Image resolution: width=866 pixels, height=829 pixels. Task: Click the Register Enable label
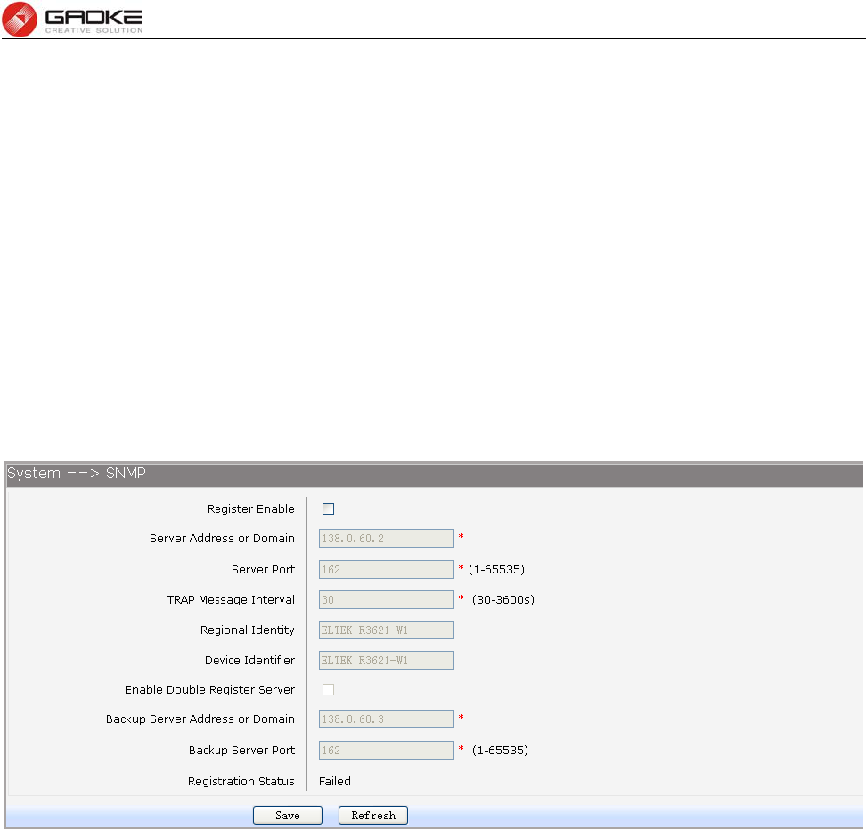coord(250,508)
